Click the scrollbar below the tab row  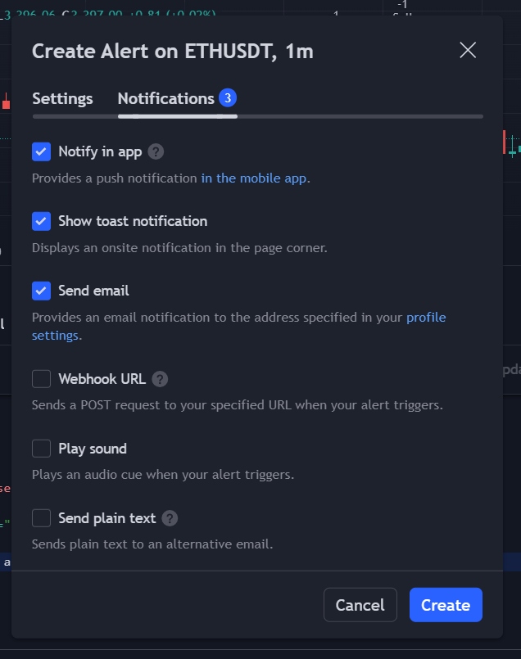pyautogui.click(x=177, y=117)
